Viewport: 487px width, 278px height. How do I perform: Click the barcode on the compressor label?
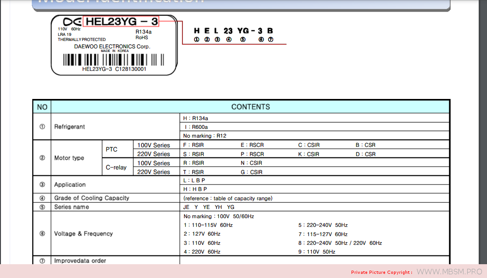(x=113, y=59)
